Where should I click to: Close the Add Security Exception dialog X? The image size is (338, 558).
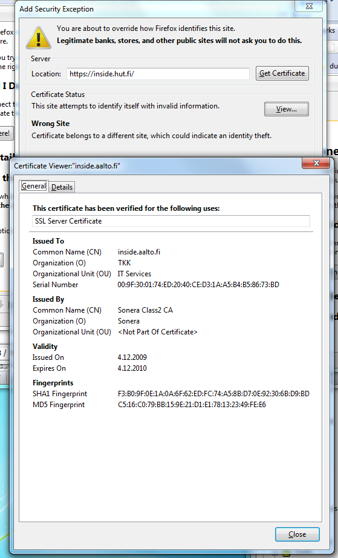309,6
